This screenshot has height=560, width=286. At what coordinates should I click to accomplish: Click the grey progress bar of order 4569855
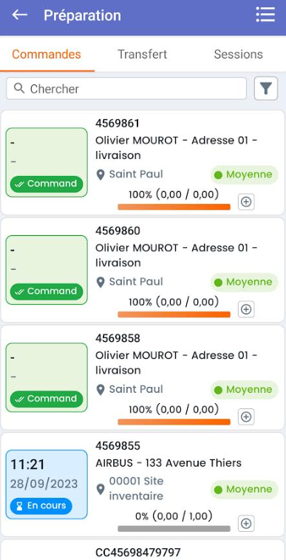[x=174, y=529]
